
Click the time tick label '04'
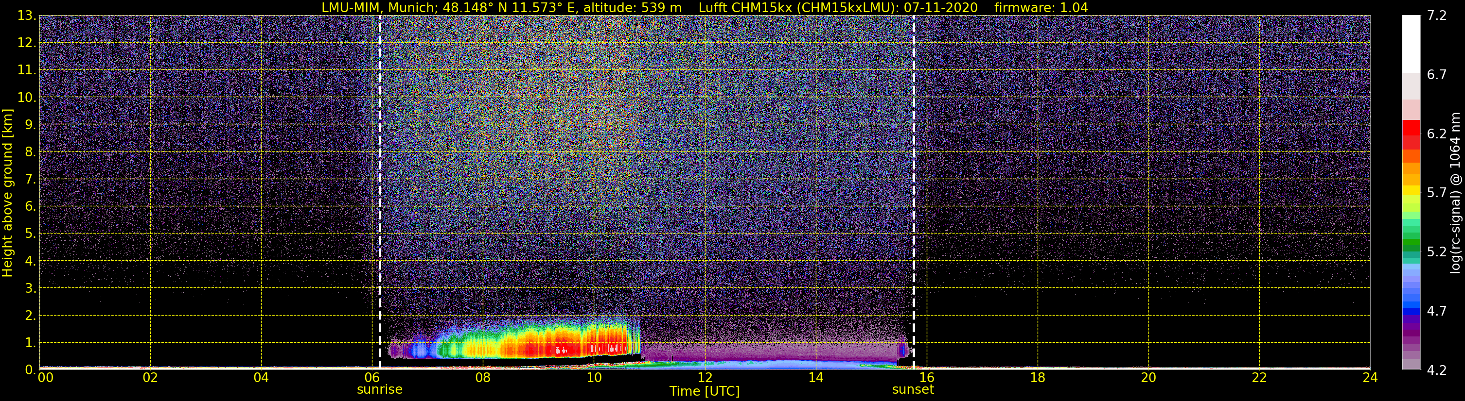261,378
